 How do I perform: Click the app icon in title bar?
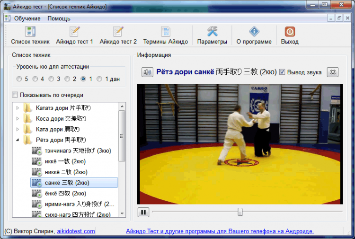(x=8, y=7)
